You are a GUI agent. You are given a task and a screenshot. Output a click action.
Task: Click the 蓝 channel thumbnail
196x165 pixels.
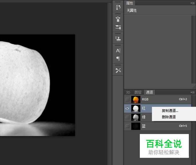point(136,126)
